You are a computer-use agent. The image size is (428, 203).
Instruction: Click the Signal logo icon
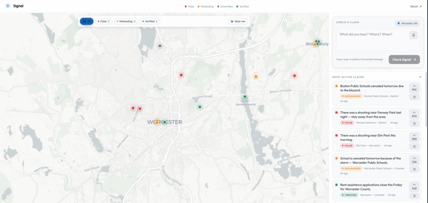(x=7, y=6)
